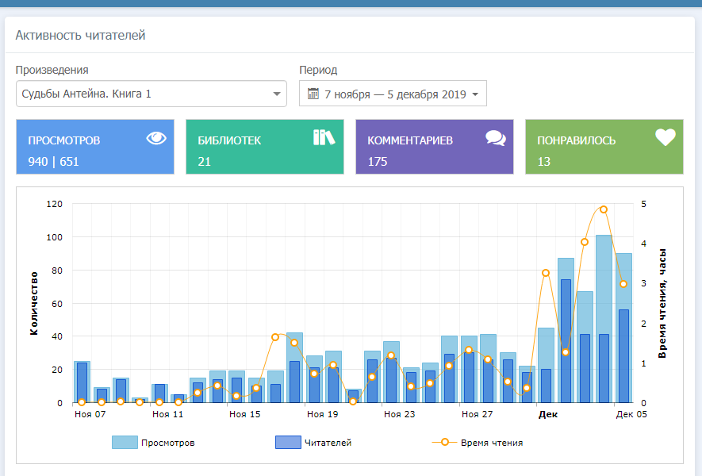Select the purple Комментариев stats card
This screenshot has width=702, height=476.
[x=434, y=148]
